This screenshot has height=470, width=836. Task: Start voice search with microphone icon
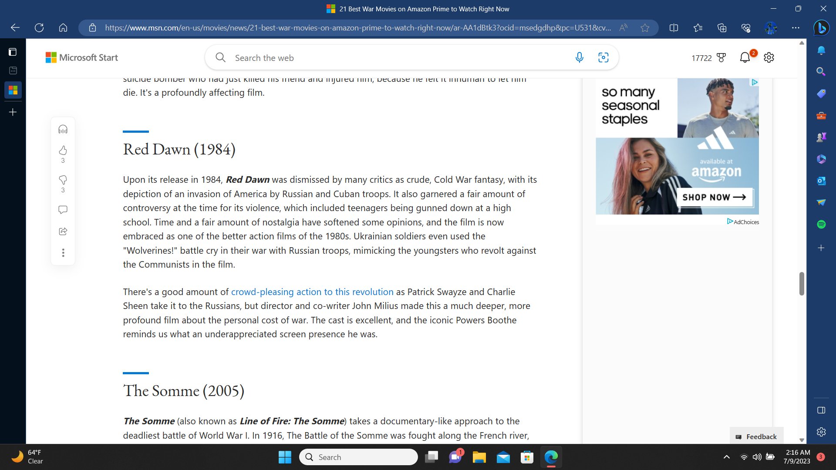point(579,57)
